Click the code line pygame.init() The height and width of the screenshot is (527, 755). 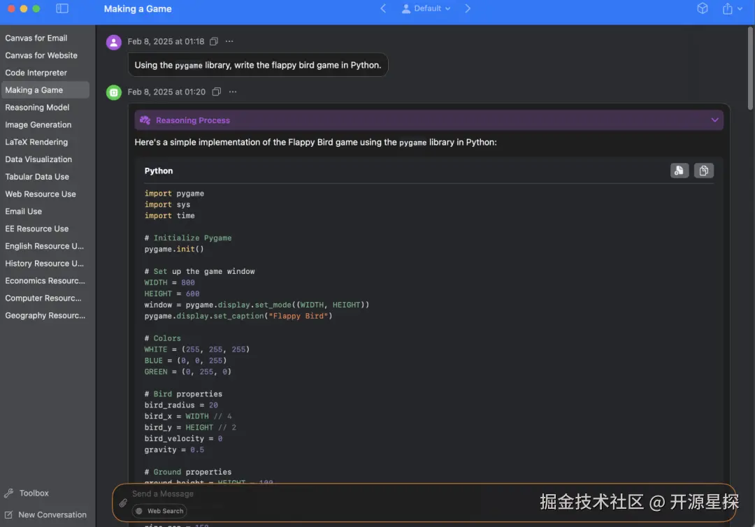pyautogui.click(x=174, y=249)
